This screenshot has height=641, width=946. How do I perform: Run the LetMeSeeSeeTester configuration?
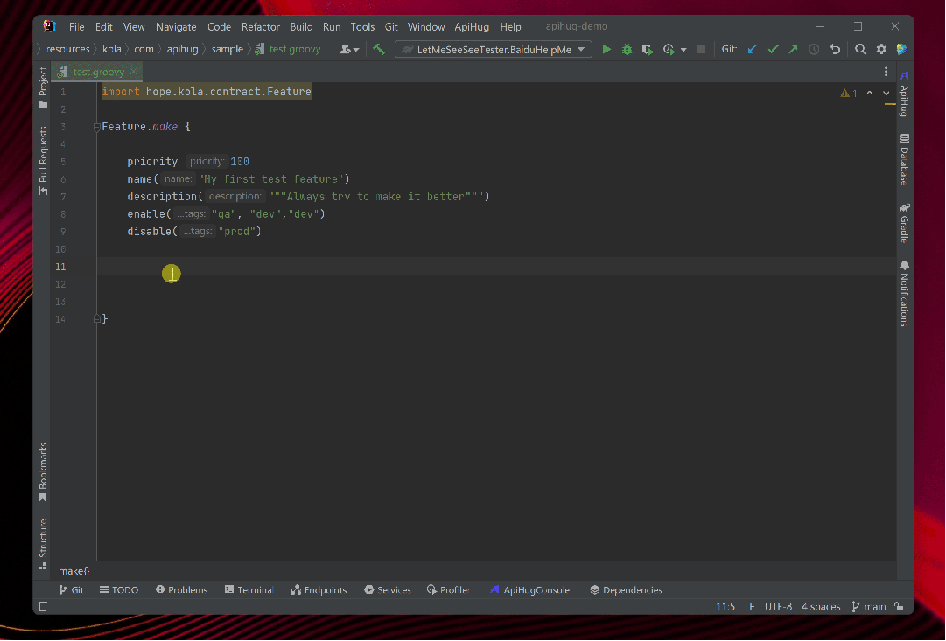coord(606,50)
